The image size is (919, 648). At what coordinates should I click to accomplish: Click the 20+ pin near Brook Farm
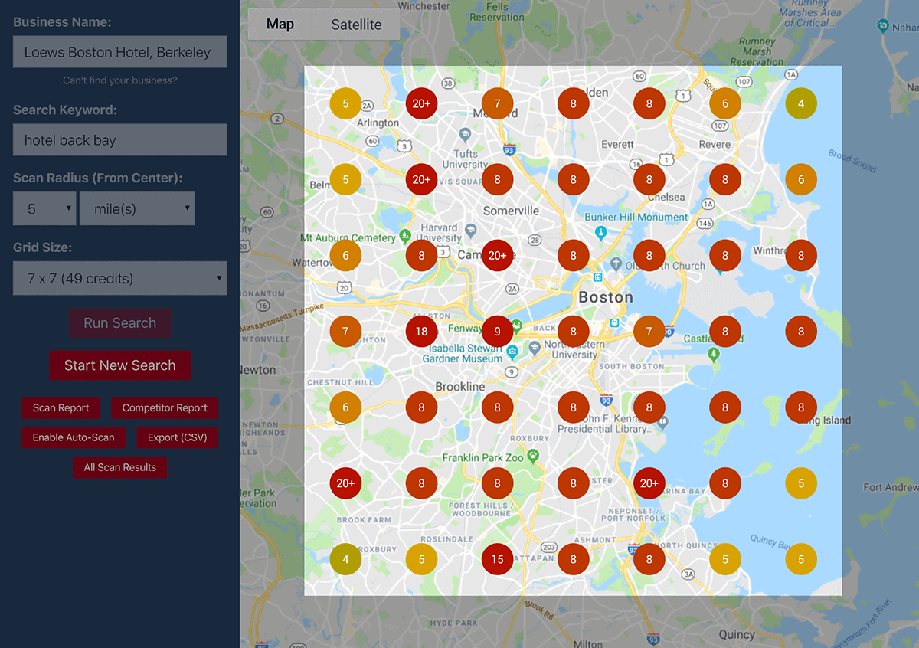pos(345,483)
